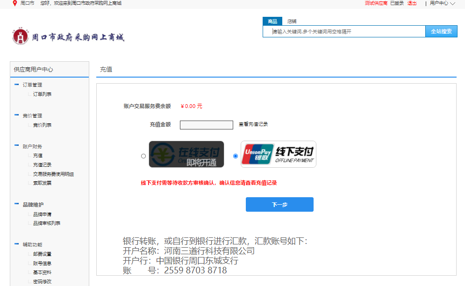Click the 充值 page heading
The height and width of the screenshot is (286, 465).
106,70
